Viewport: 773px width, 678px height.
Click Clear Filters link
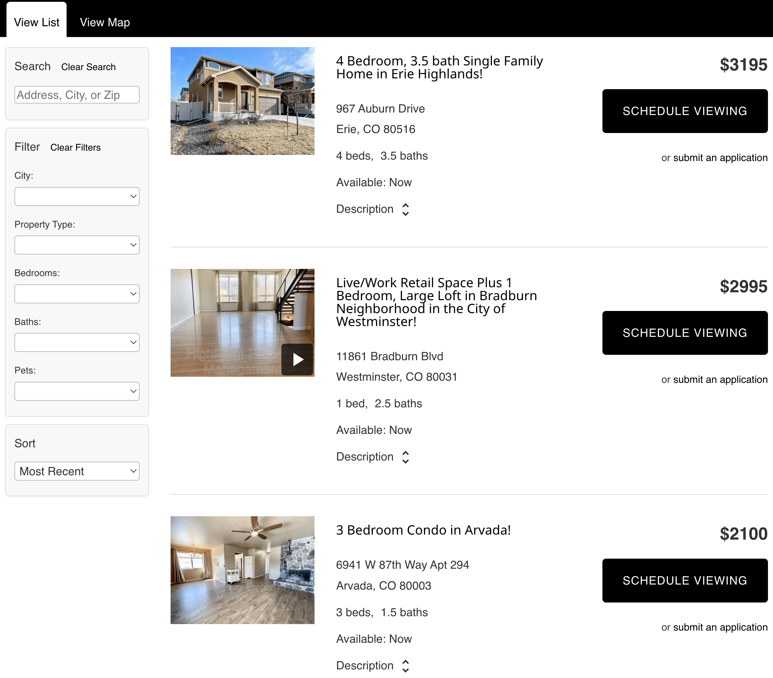(75, 147)
